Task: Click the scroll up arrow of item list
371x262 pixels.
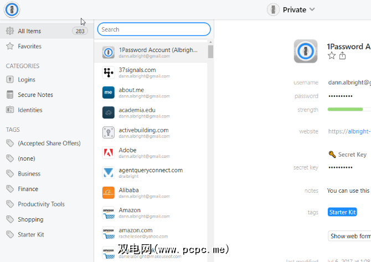Action: pyautogui.click(x=210, y=42)
